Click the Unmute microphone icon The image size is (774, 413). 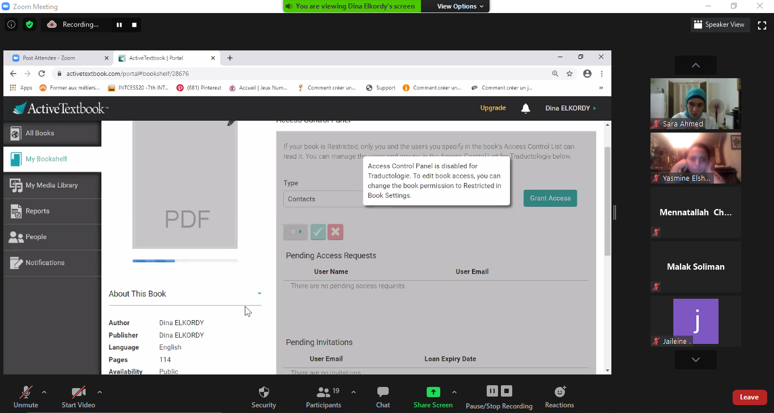(25, 392)
